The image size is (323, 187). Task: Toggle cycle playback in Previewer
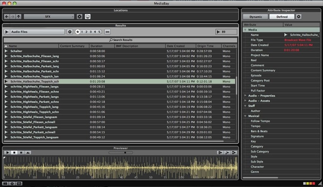(28, 152)
